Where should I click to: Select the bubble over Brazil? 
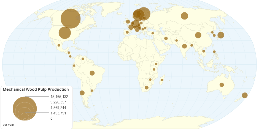(92, 73)
